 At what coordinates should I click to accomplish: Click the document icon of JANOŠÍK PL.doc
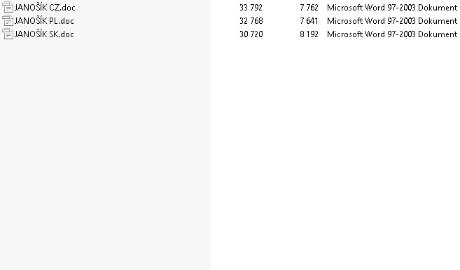tap(8, 20)
